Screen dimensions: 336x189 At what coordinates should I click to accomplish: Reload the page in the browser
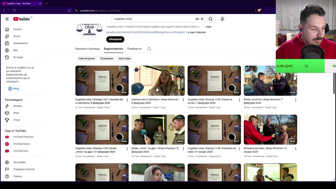(x=14, y=10)
